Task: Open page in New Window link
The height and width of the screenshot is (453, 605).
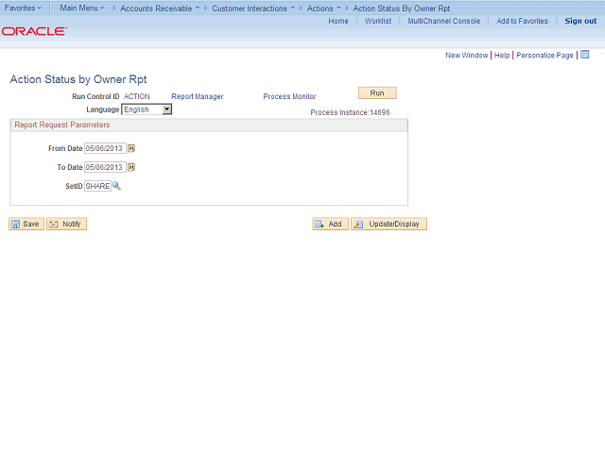Action: [x=466, y=55]
